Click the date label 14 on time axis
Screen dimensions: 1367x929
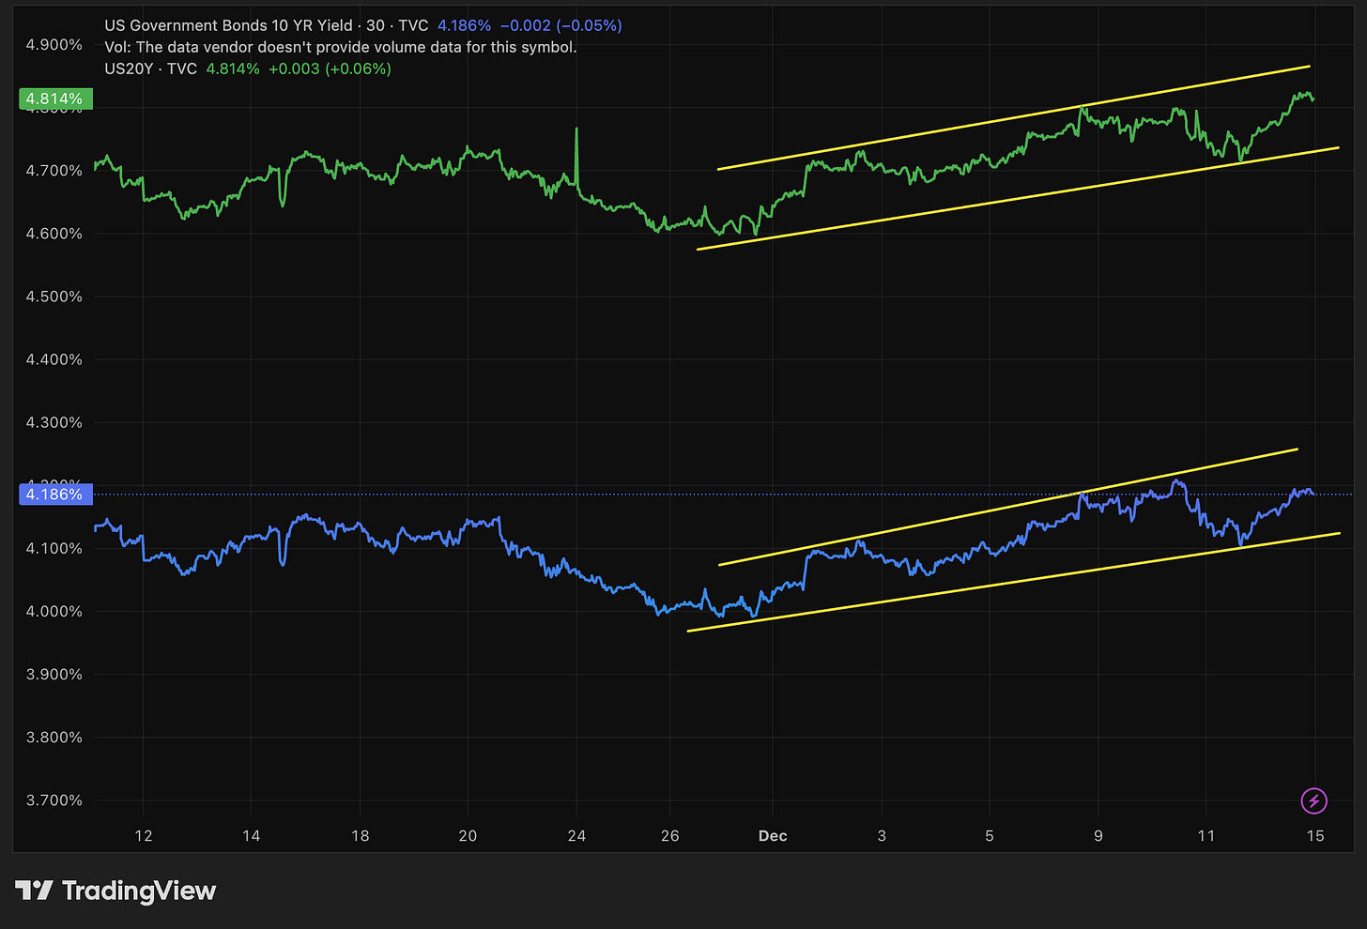click(x=251, y=835)
